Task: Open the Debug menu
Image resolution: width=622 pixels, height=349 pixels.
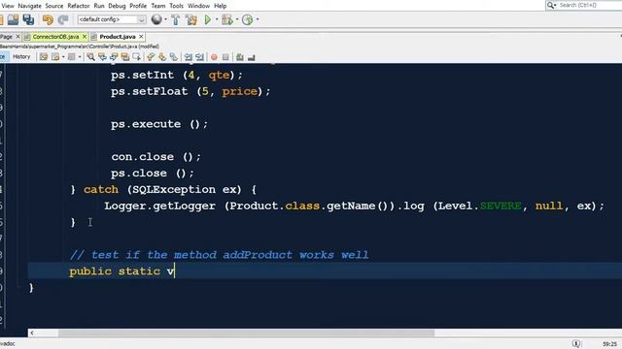Action: click(x=117, y=6)
